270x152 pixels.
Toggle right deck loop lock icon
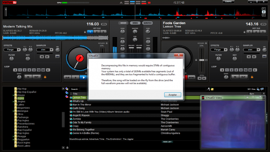pos(252,77)
